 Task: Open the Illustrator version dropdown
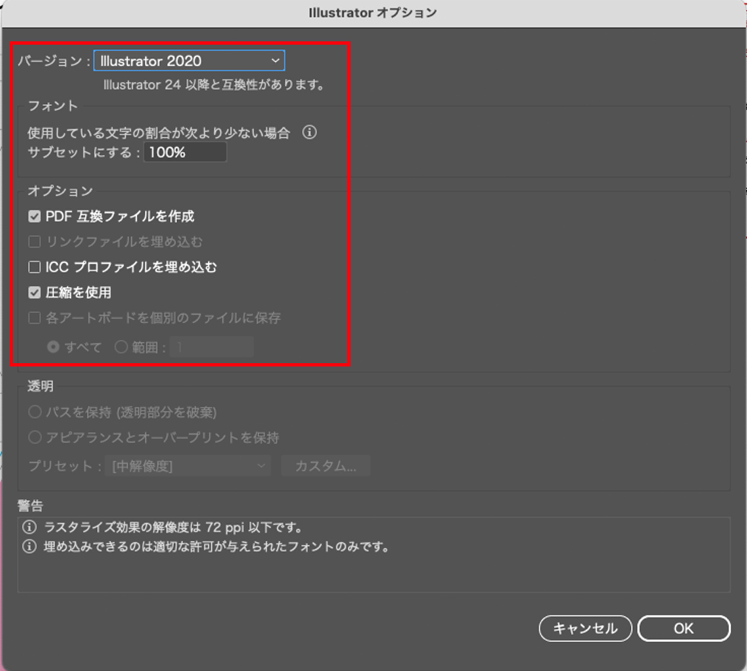189,61
